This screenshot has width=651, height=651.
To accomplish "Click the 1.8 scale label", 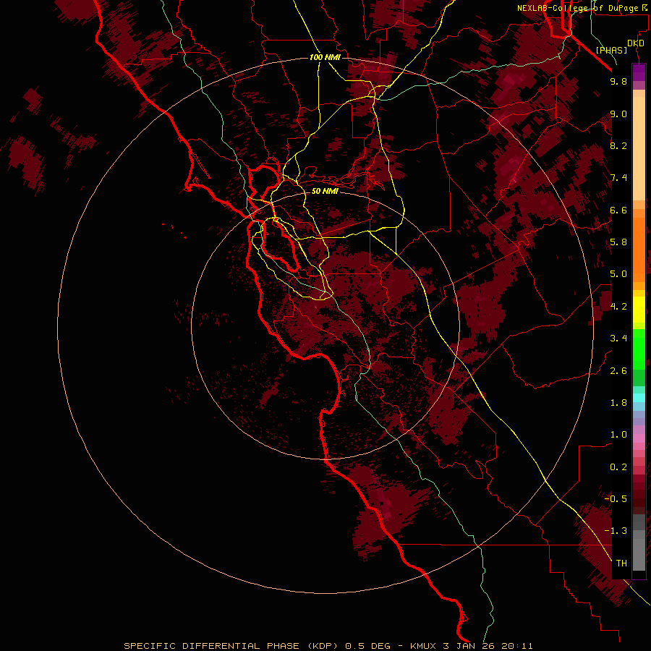I will click(x=618, y=403).
